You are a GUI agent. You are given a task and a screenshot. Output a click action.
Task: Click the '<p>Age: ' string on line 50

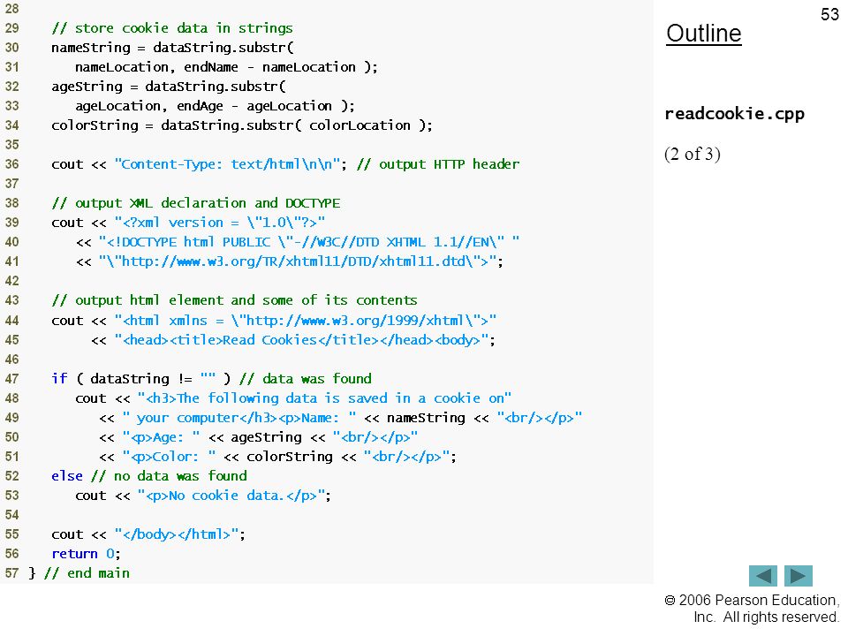pos(161,437)
